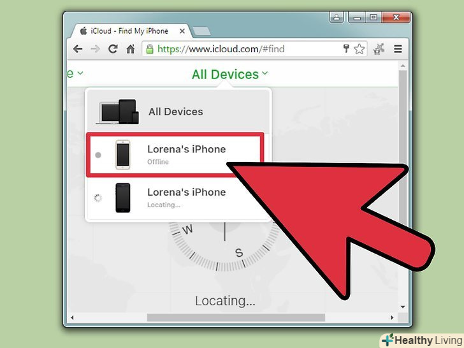
Task: Click the Apple logo tab favicon
Action: tap(83, 31)
